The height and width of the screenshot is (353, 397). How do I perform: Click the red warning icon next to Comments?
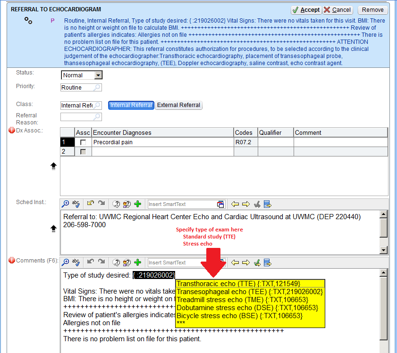pos(12,260)
